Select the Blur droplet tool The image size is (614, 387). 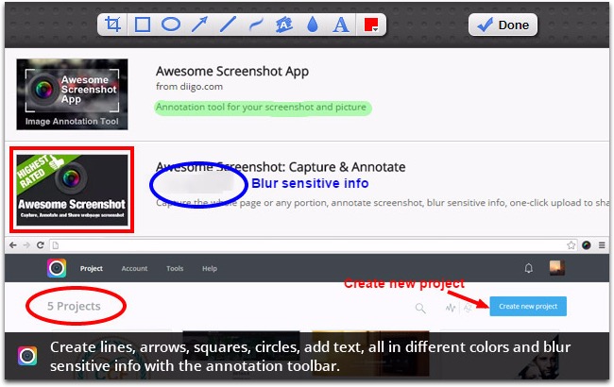(313, 25)
